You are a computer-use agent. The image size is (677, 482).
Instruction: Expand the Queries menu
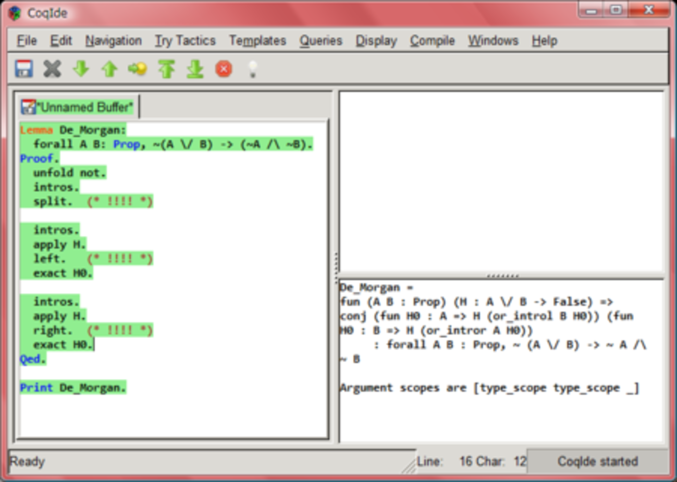[321, 41]
